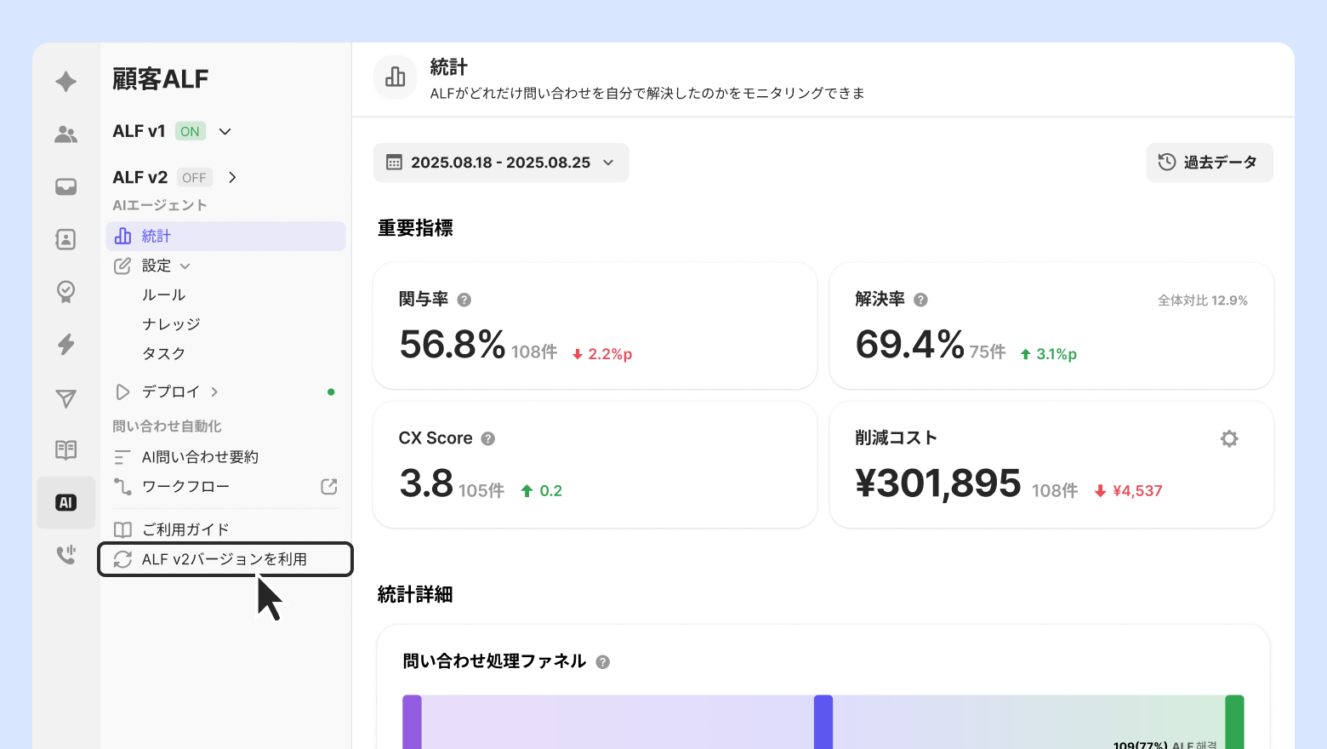This screenshot has width=1327, height=749.
Task: Click the lightning bolt icon in sidebar
Action: point(65,345)
